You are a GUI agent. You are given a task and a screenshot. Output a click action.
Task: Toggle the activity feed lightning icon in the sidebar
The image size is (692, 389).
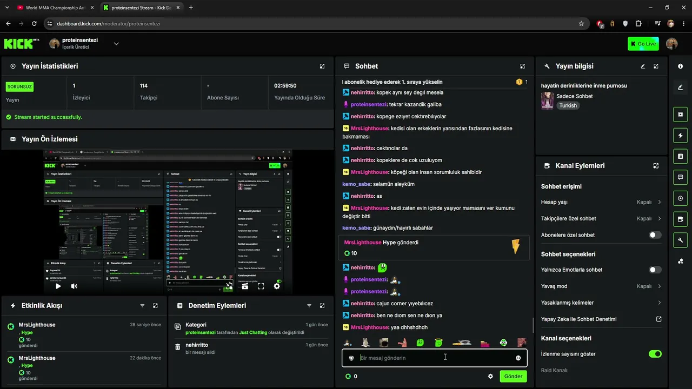click(680, 135)
